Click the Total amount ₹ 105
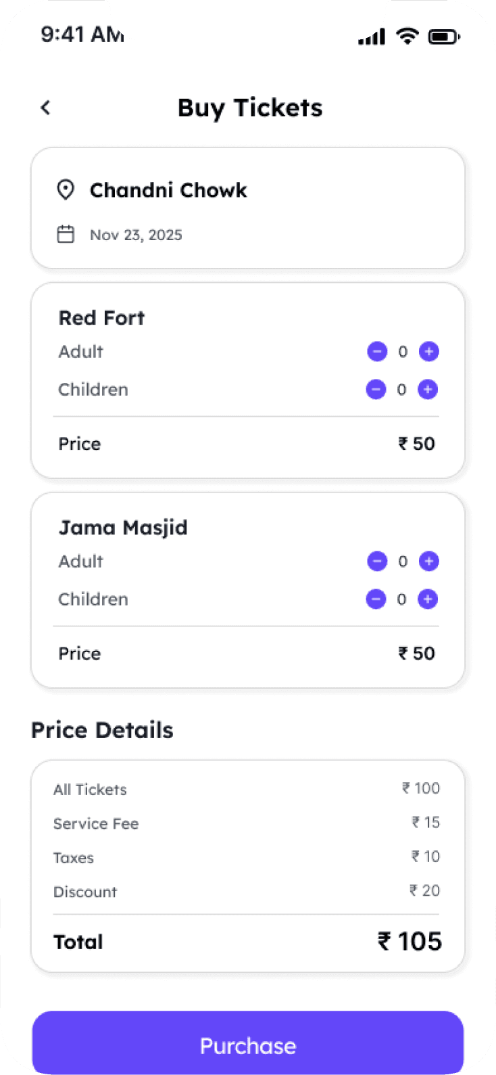This screenshot has height=1075, width=496. [410, 941]
